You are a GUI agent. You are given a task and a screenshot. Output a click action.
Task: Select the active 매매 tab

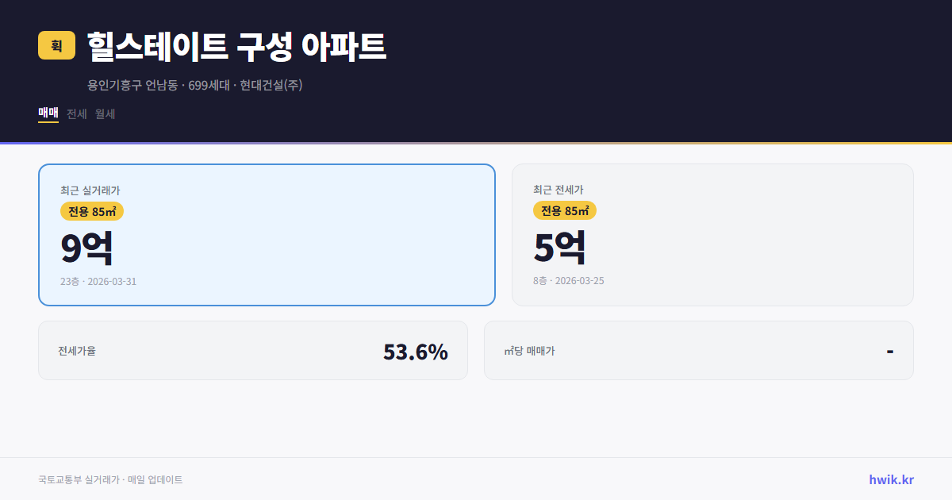coord(48,113)
